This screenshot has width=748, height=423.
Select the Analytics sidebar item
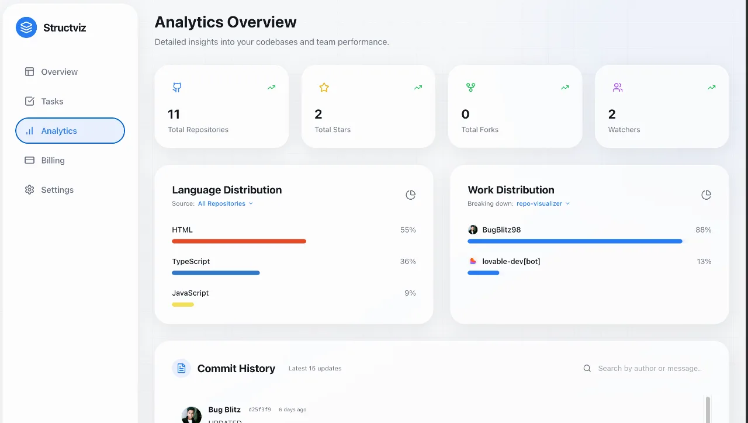click(x=70, y=131)
